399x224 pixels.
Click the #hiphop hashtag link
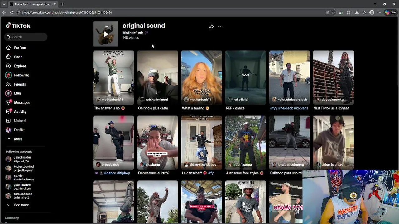[x=123, y=173]
